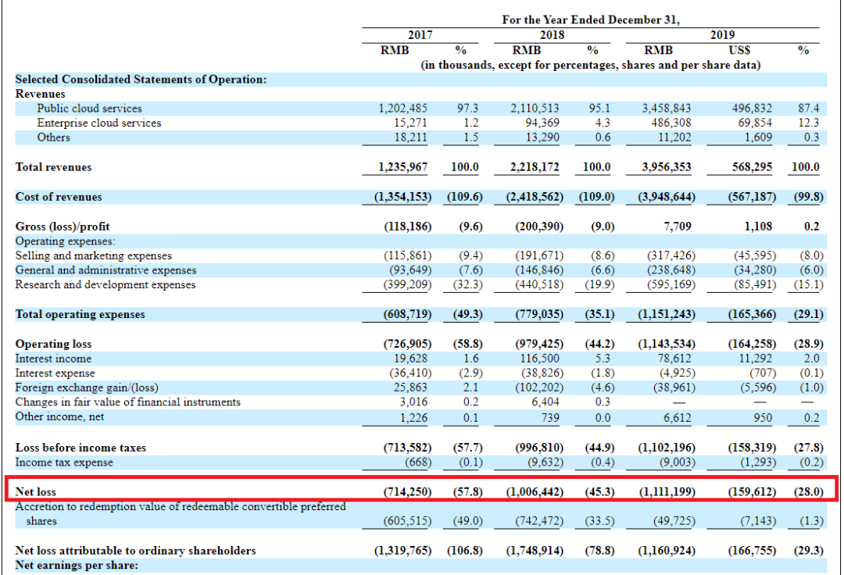Click the 2019 column header
The width and height of the screenshot is (844, 575).
pyautogui.click(x=722, y=35)
